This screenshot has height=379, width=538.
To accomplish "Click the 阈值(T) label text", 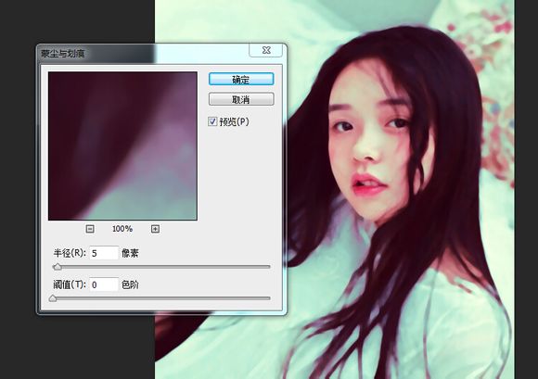I will 70,284.
